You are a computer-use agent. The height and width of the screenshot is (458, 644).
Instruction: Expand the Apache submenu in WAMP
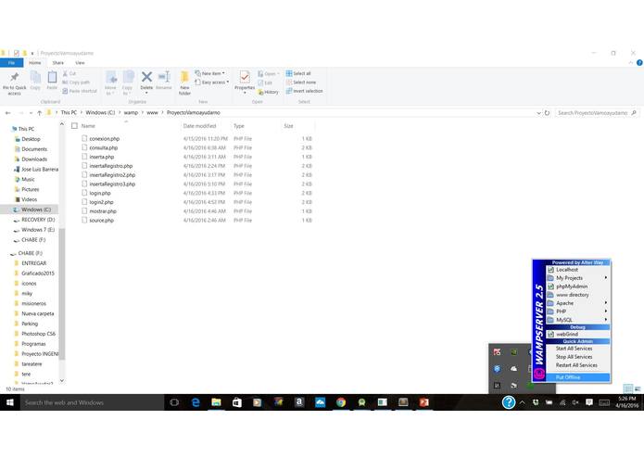point(578,303)
